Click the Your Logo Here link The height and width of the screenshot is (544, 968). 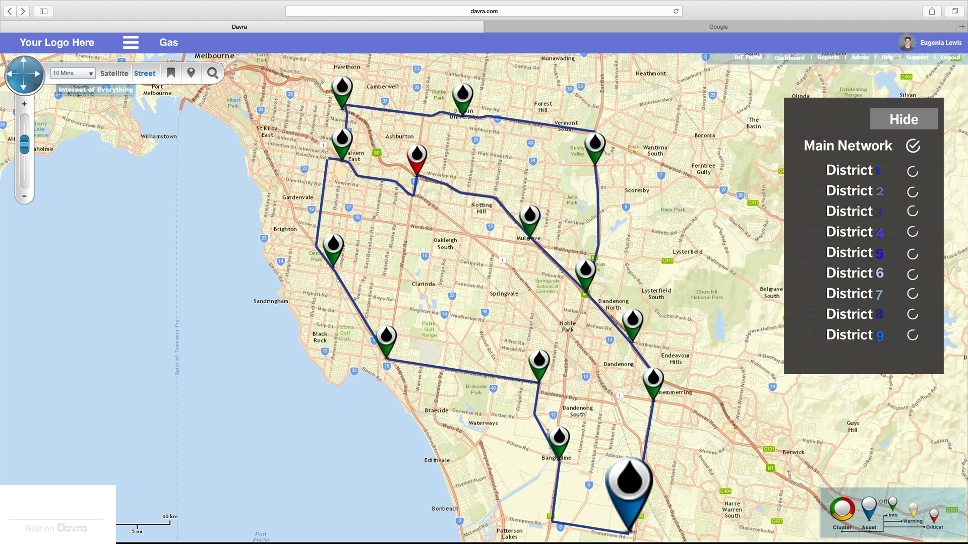point(57,42)
